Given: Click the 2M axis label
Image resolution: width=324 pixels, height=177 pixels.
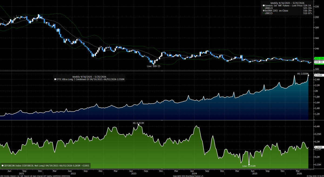Looking at the screenshot, I should click(316, 91).
